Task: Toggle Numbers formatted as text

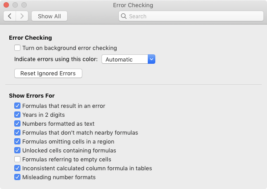Action: 17,123
